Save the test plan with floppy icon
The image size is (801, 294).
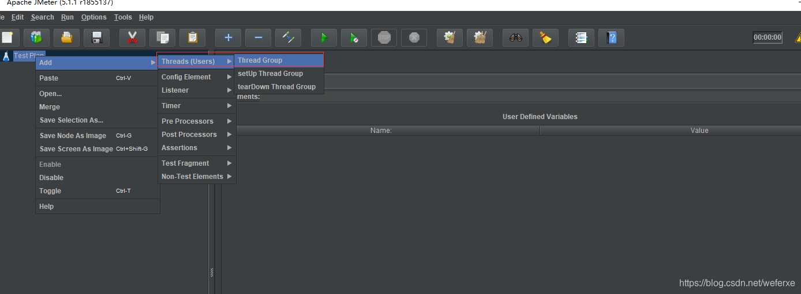(97, 38)
